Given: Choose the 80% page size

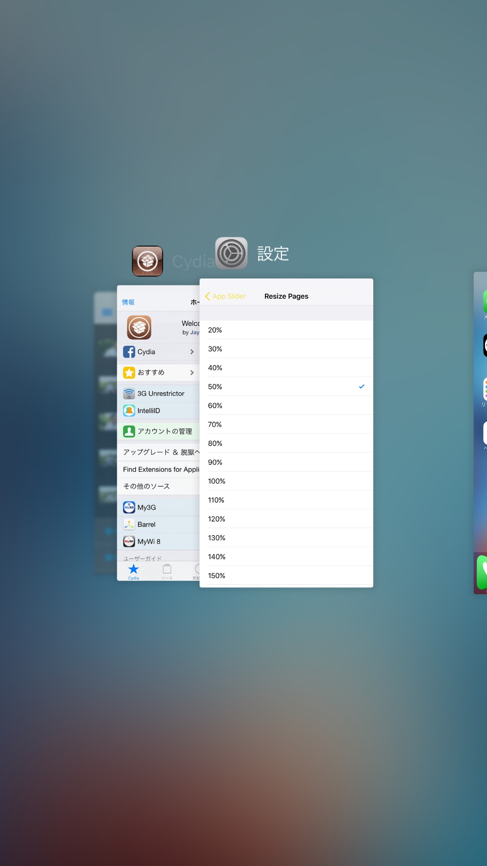Looking at the screenshot, I should (286, 443).
